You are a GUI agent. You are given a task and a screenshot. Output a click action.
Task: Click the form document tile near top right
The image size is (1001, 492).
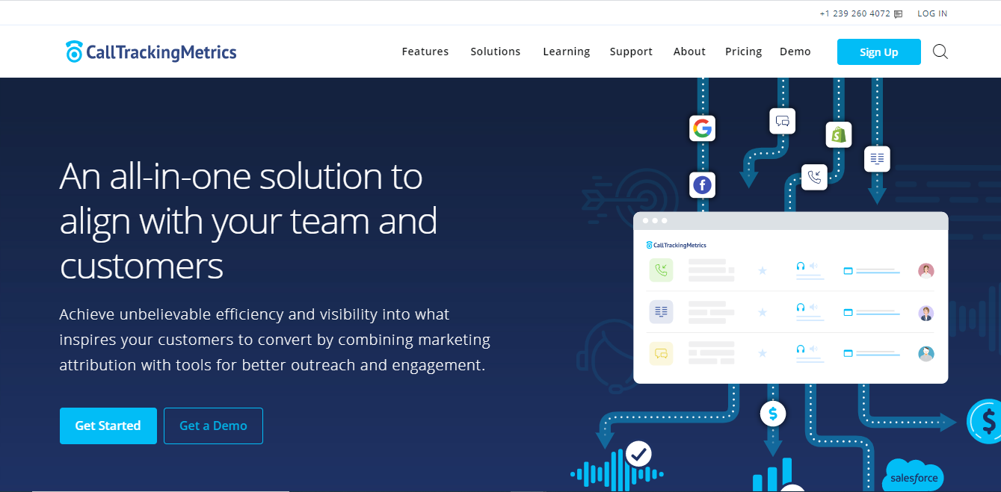click(x=877, y=158)
